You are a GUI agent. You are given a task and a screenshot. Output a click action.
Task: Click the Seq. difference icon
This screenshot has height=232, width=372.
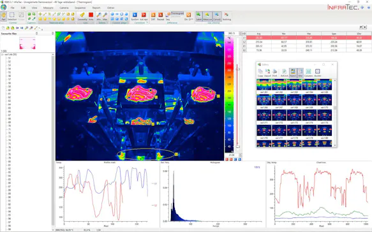click(x=168, y=17)
